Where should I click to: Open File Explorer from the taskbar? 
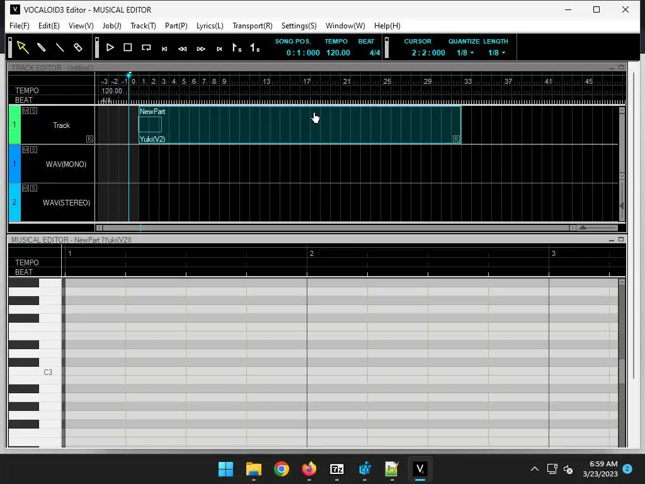253,469
